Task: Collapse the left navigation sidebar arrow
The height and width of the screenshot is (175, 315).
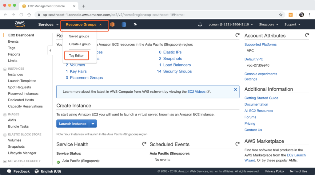Action: [x=50, y=50]
